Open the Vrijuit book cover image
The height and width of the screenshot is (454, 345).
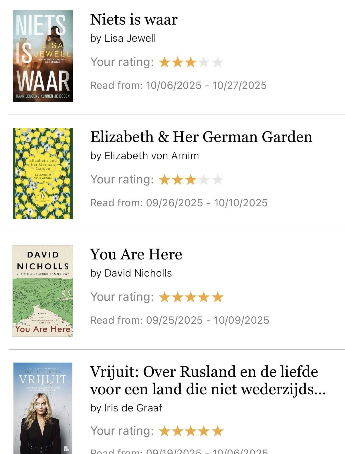pyautogui.click(x=43, y=408)
